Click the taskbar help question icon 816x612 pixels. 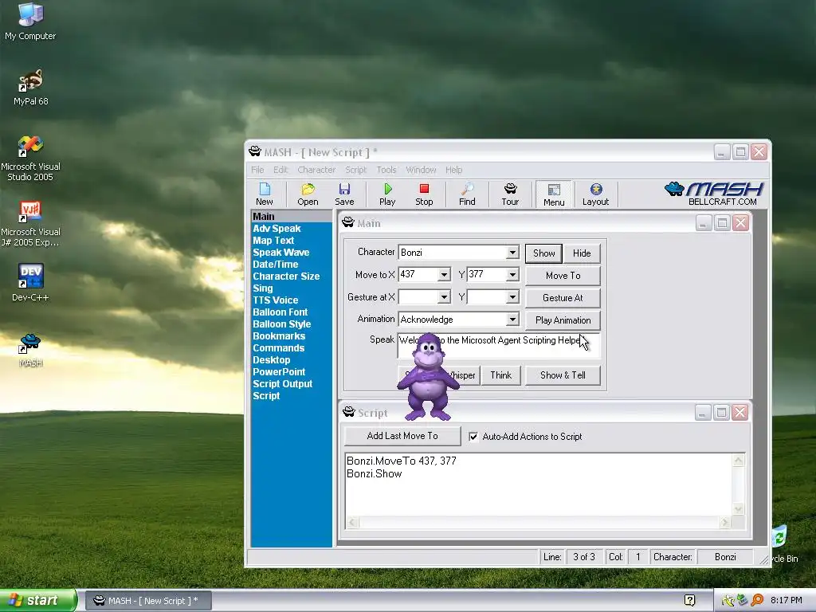coord(689,600)
